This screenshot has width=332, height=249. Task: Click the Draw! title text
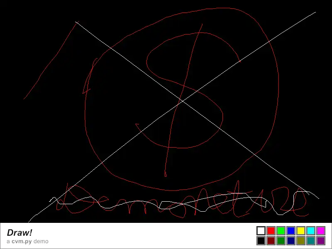20,233
